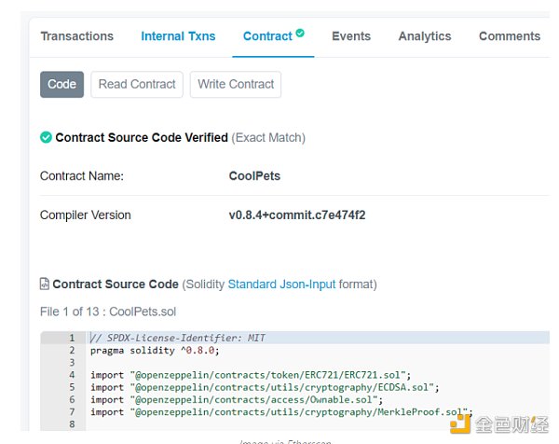Go to the Events tab
This screenshot has height=444, width=559.
click(351, 36)
